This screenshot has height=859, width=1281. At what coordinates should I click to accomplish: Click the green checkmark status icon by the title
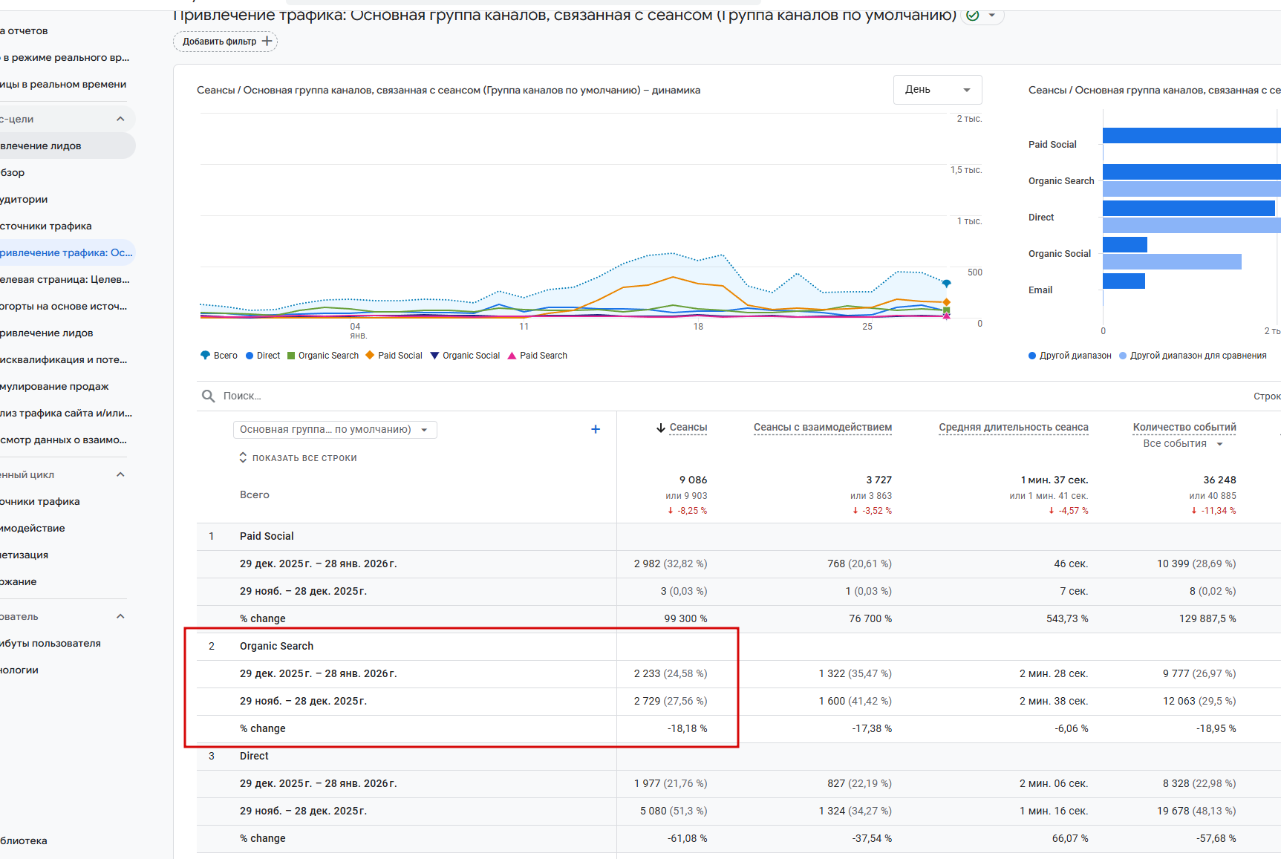point(973,15)
